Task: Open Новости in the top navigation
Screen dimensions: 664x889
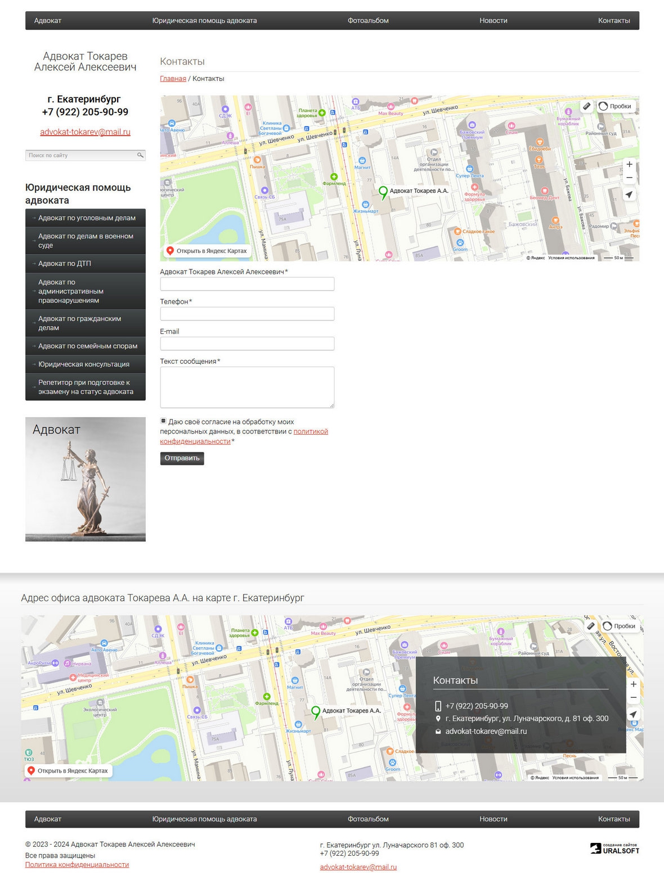Action: (493, 21)
